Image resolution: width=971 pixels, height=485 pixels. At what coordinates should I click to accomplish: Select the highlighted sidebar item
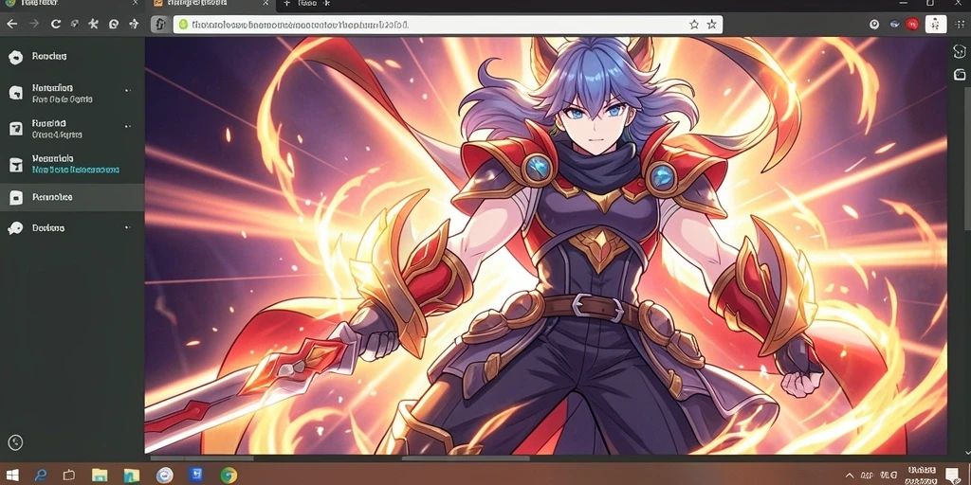72,197
